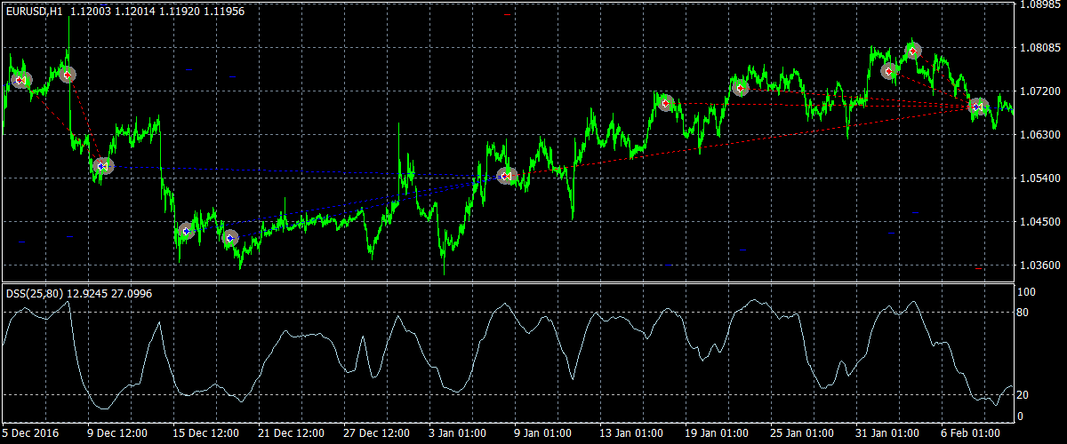
Task: Click the red sell marker after 13 Jan 01:00
Action: pos(665,103)
